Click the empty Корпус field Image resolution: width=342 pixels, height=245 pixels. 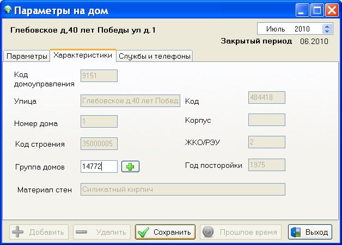click(267, 120)
